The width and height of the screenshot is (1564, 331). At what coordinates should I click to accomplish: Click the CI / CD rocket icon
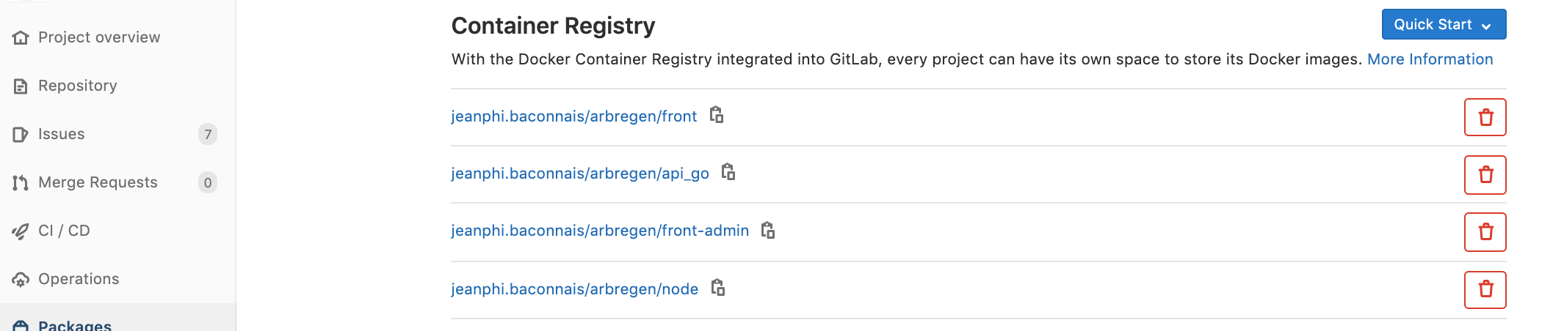click(x=21, y=231)
